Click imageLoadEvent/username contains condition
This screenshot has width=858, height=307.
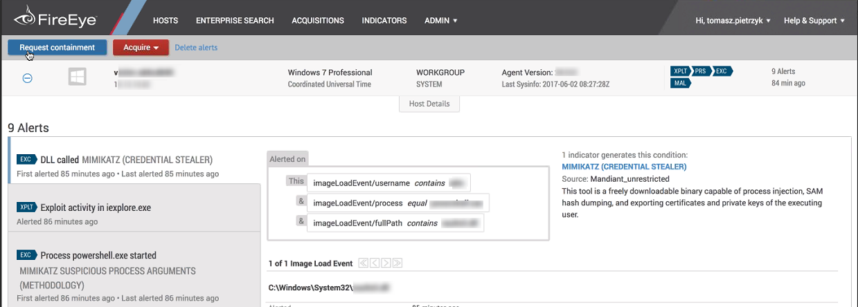[x=388, y=183]
